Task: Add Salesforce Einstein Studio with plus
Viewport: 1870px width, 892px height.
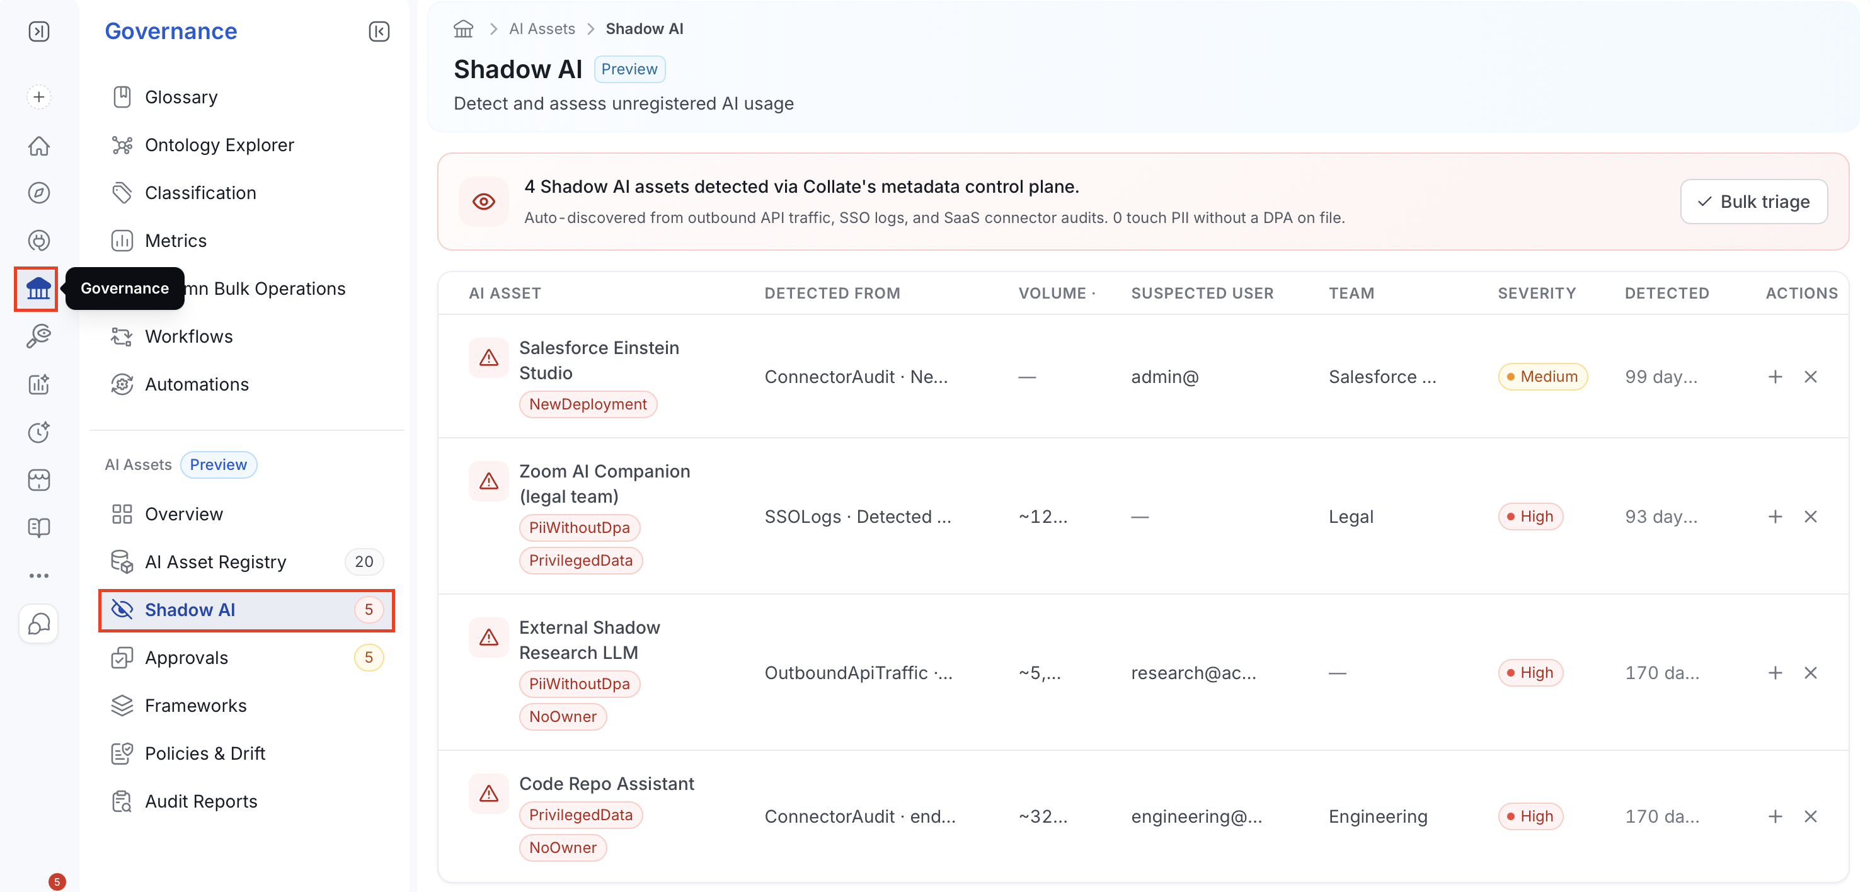Action: 1775,377
